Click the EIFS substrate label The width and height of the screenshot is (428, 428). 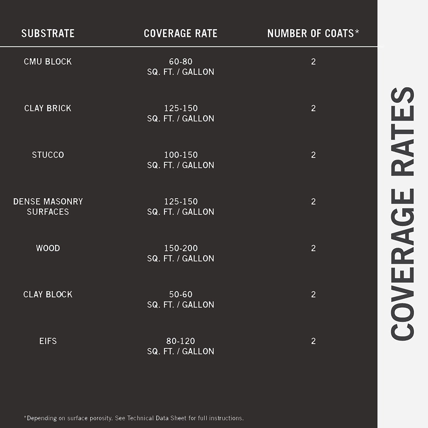[x=48, y=341]
